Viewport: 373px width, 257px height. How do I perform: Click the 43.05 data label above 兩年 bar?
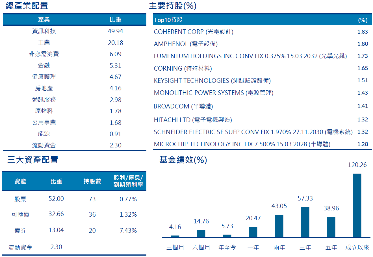point(279,206)
